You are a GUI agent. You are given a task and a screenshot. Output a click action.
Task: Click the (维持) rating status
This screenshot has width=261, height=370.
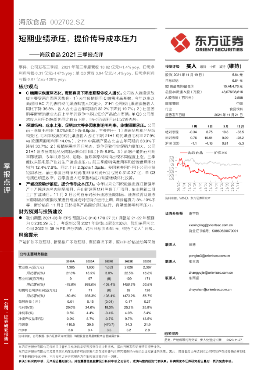(234, 66)
